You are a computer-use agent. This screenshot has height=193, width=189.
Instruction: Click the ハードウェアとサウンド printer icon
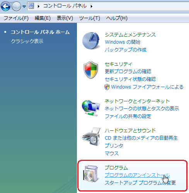click(x=91, y=137)
